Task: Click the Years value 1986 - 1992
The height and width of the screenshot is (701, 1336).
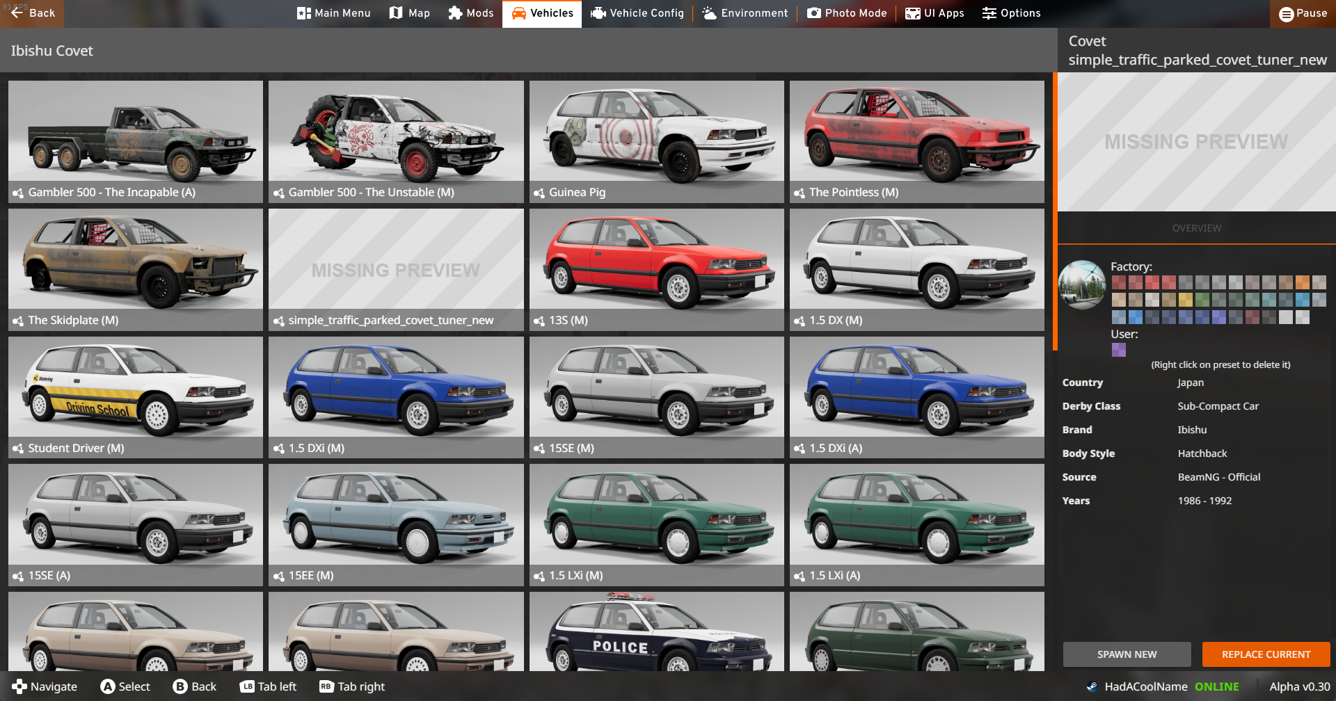Action: click(x=1204, y=501)
